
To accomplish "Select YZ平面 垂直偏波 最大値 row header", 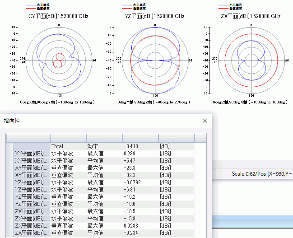I will [x=31, y=197].
